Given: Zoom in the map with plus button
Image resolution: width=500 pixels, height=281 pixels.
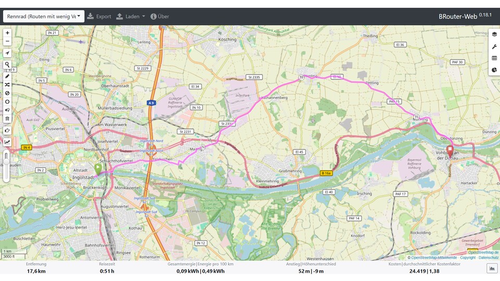Looking at the screenshot, I should tap(7, 33).
